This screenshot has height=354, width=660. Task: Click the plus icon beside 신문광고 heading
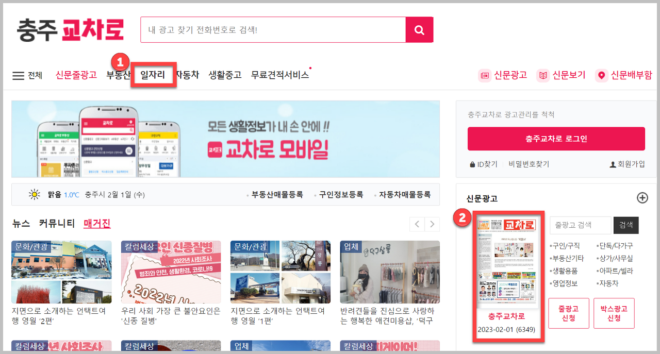[x=642, y=198]
